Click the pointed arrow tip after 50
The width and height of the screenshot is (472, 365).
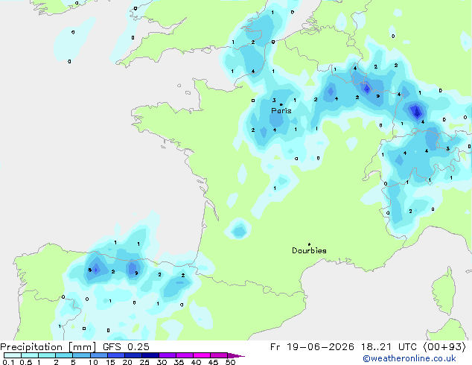(x=236, y=355)
